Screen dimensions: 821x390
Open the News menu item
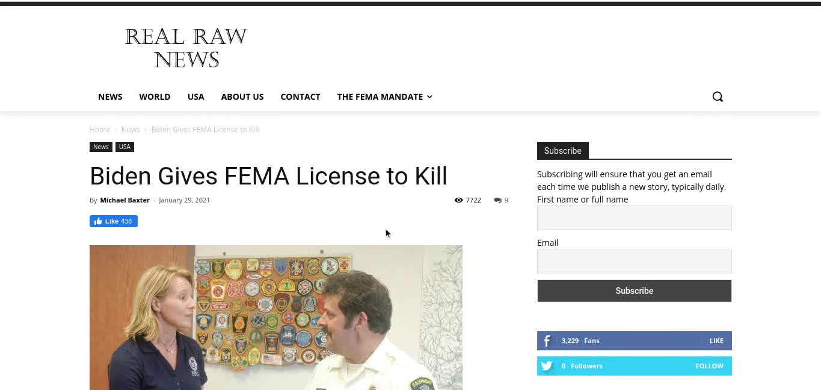tap(110, 97)
